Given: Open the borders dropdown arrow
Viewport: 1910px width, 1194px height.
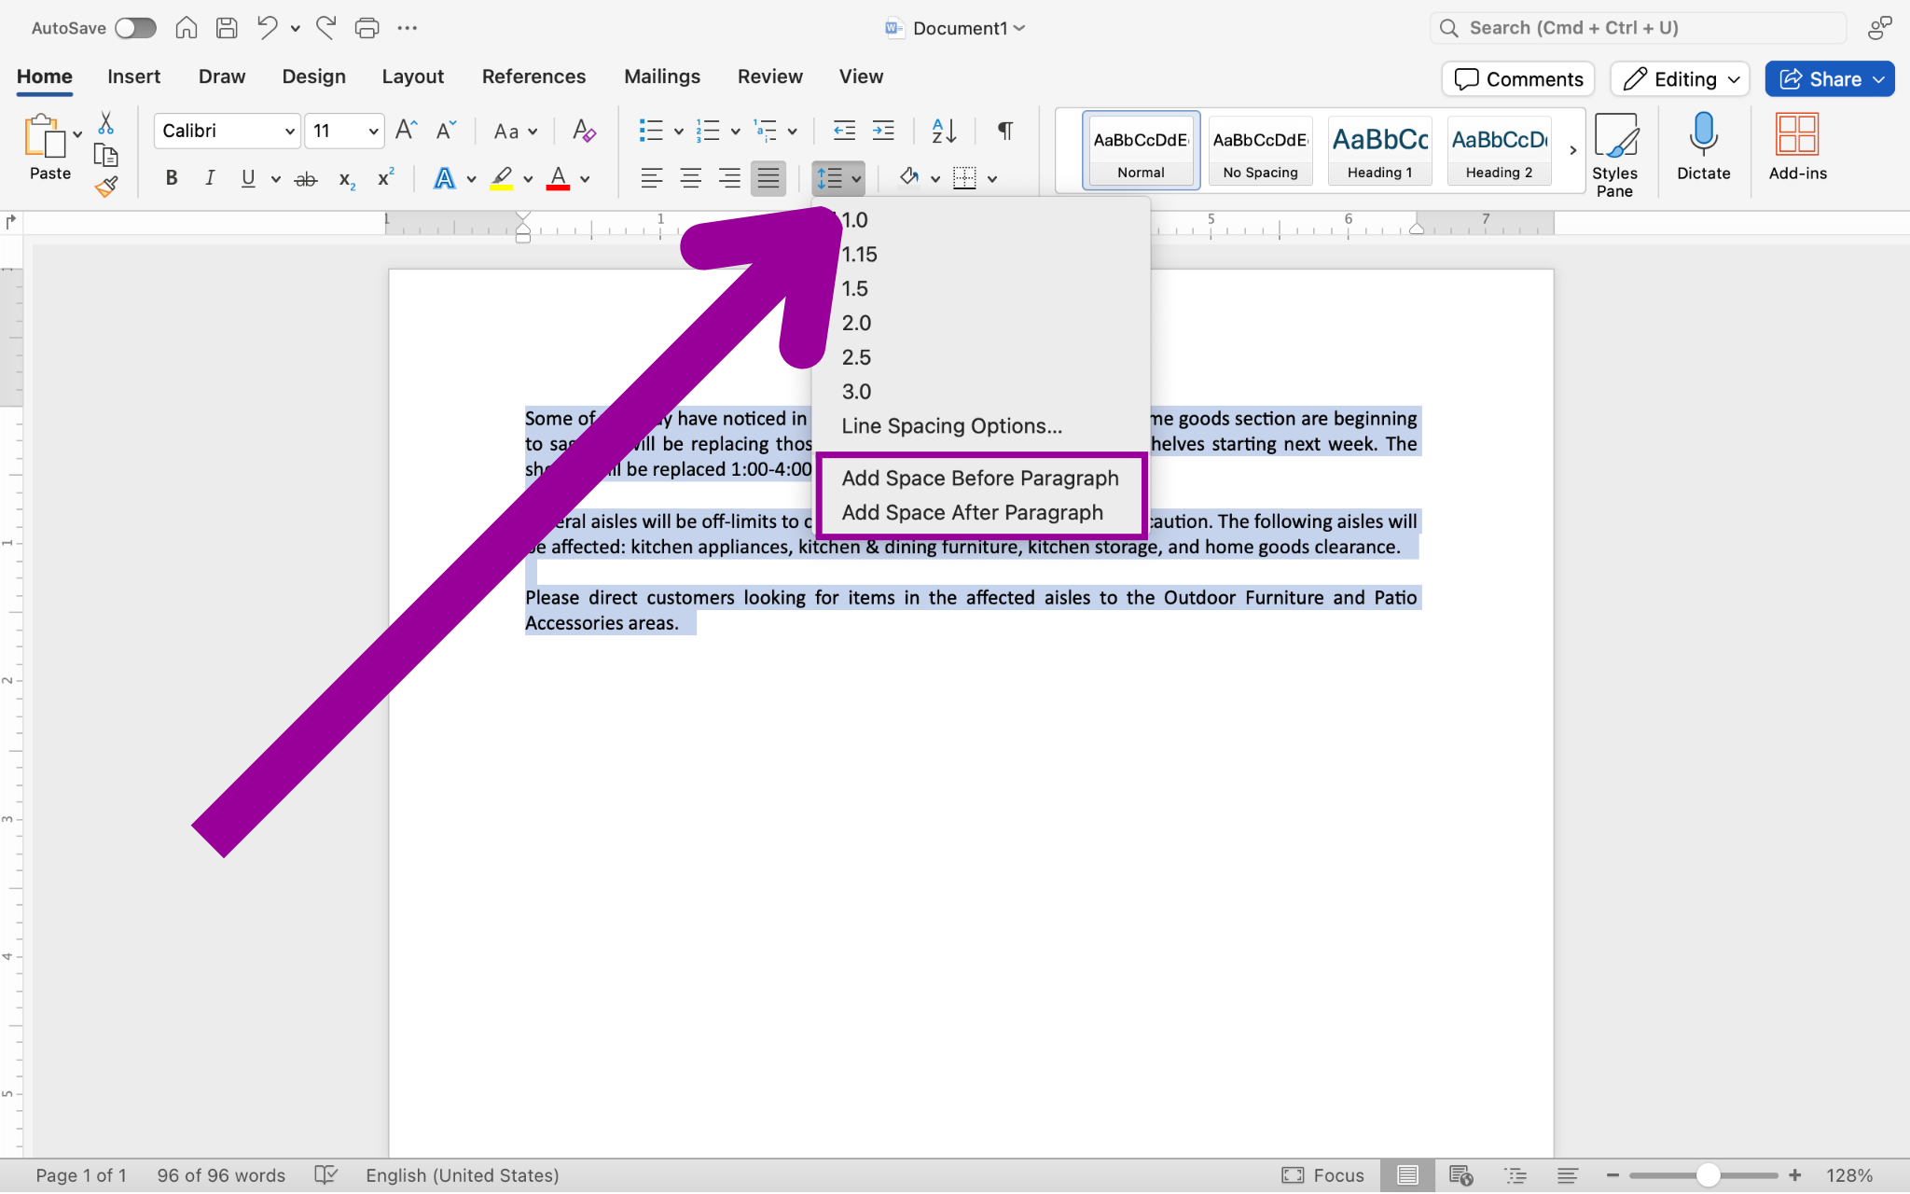Looking at the screenshot, I should [x=992, y=179].
